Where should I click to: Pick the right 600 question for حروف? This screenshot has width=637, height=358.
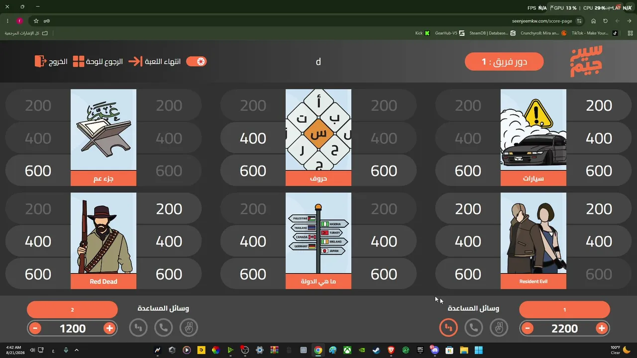tap(384, 171)
